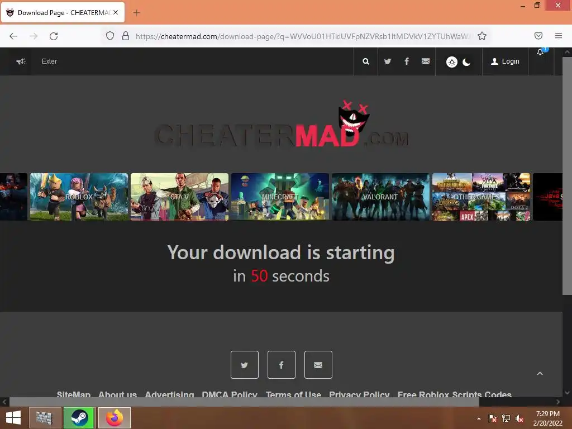572x429 pixels.
Task: Click the footer email square button
Action: 318,365
